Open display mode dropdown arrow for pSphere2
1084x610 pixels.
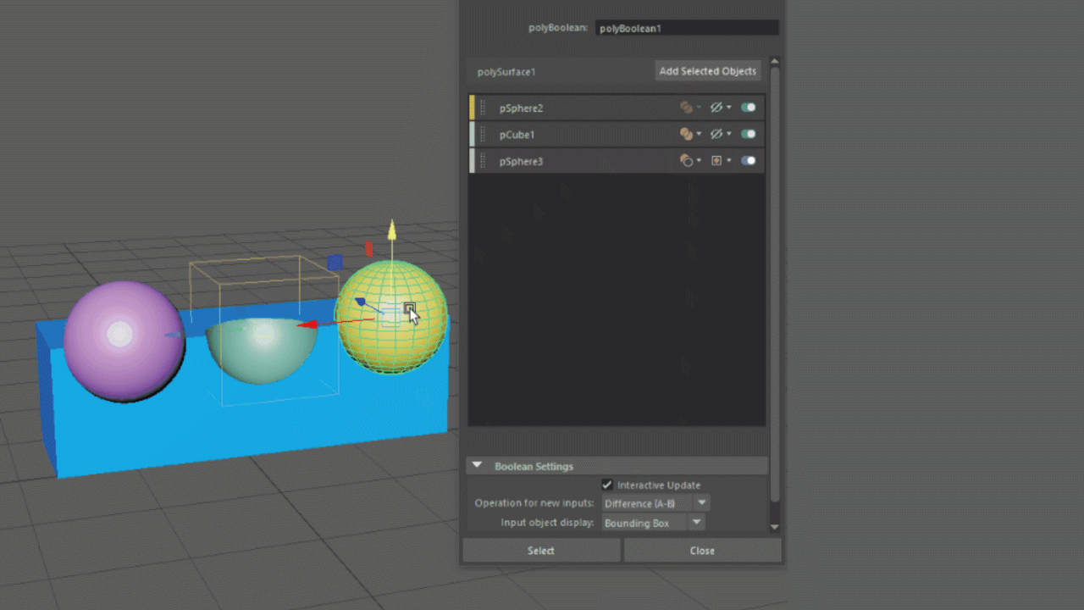click(x=728, y=108)
